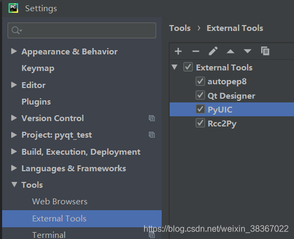Click the PyCharm logo icon in title bar
The height and width of the screenshot is (239, 294).
(13, 8)
